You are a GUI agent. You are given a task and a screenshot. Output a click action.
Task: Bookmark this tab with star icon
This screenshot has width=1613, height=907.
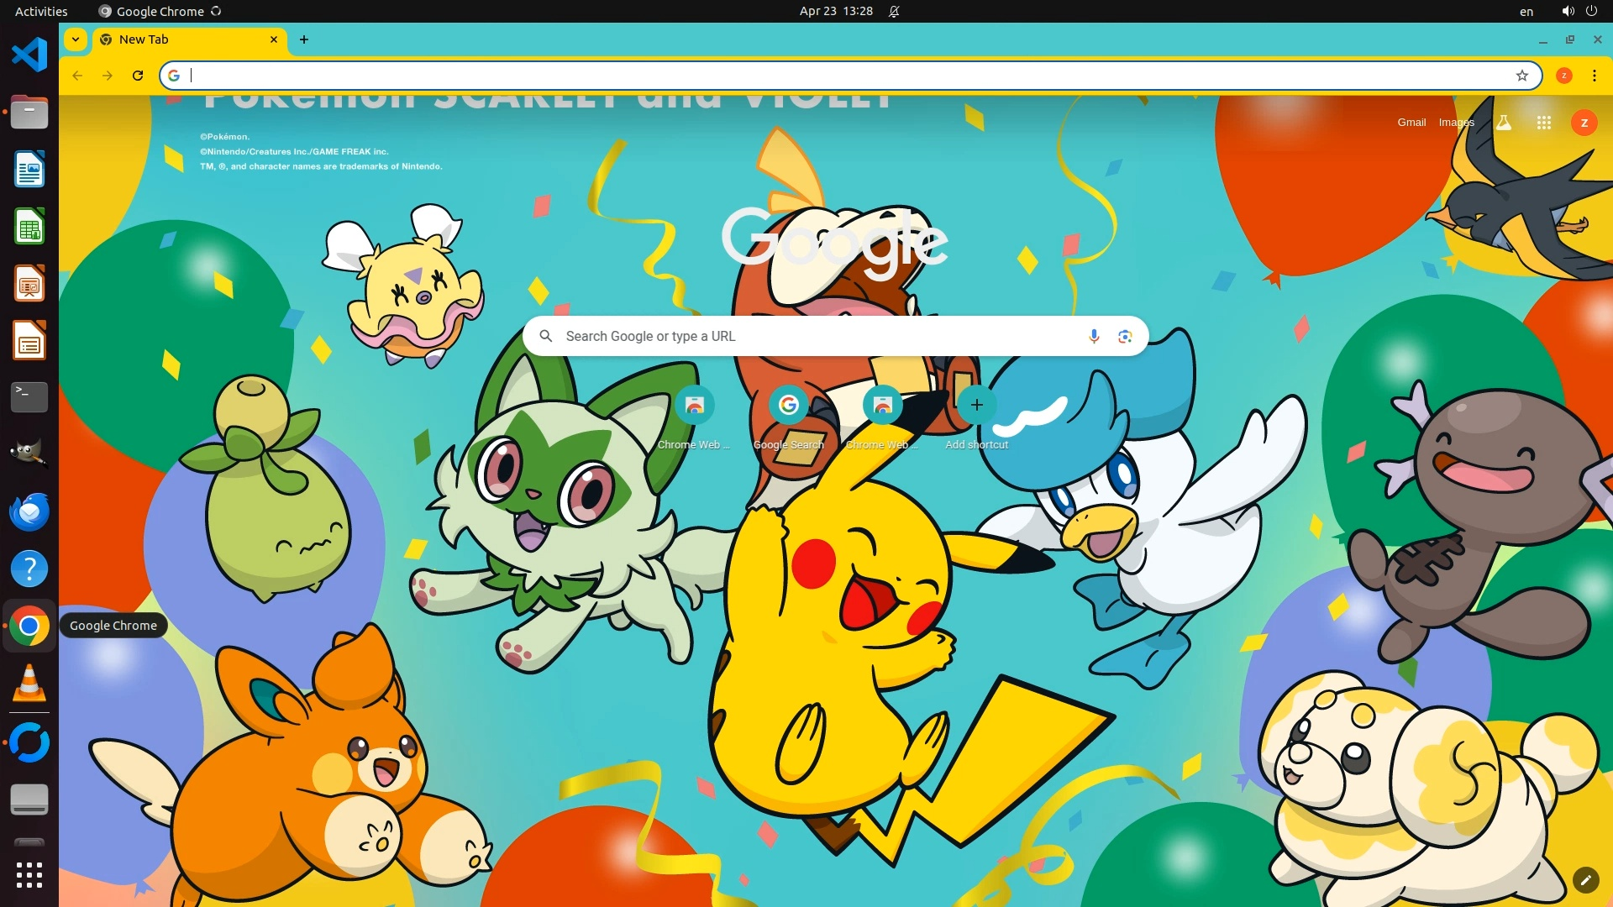(1521, 76)
